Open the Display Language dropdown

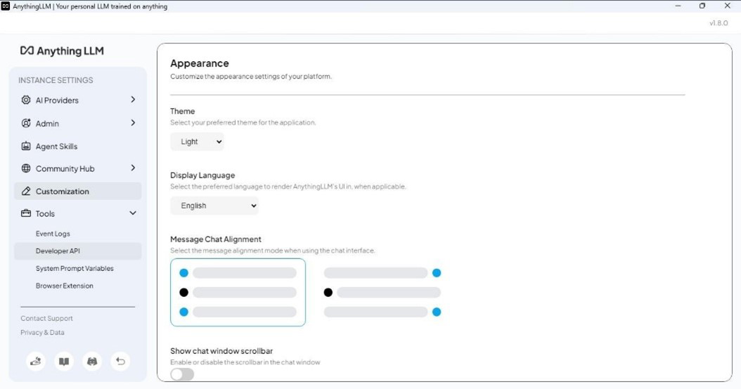click(214, 206)
